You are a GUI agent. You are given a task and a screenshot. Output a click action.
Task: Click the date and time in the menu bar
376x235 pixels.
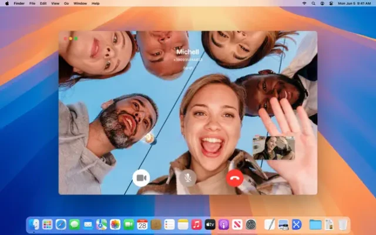354,4
